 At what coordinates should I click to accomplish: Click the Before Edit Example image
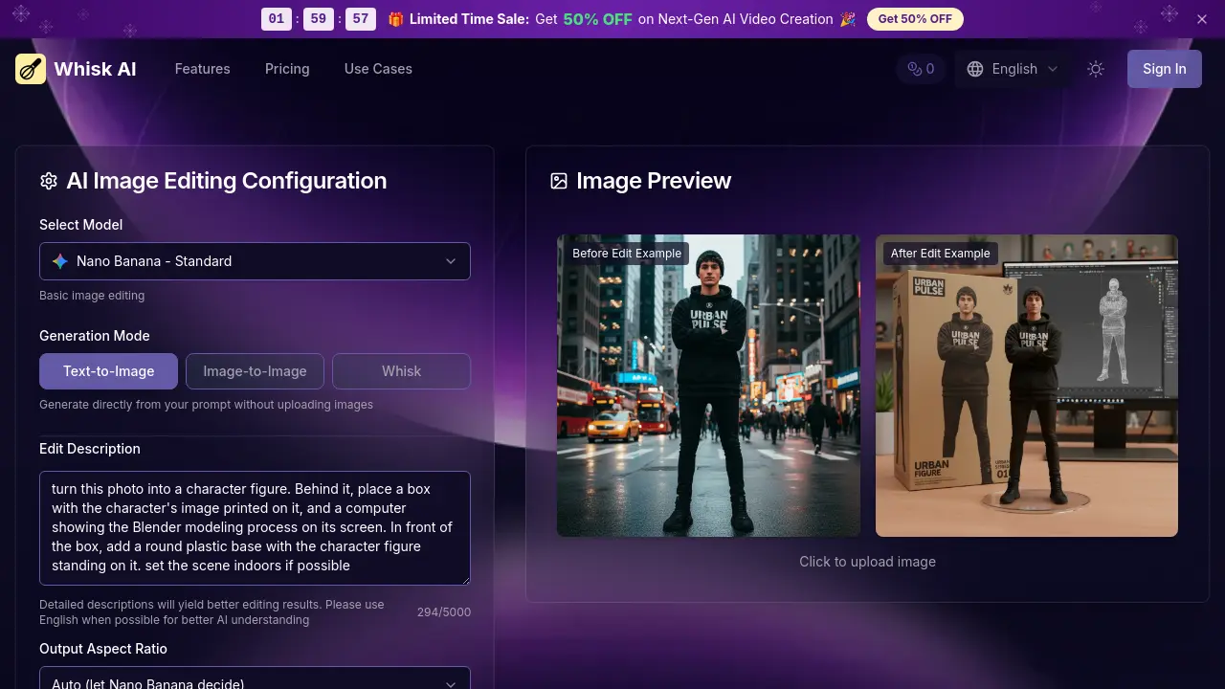[x=708, y=386]
